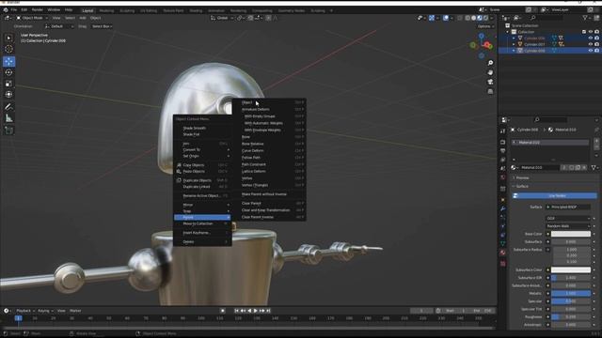Activate the Select Box tool icon
Screen dimensions: 602x338
(x=8, y=38)
